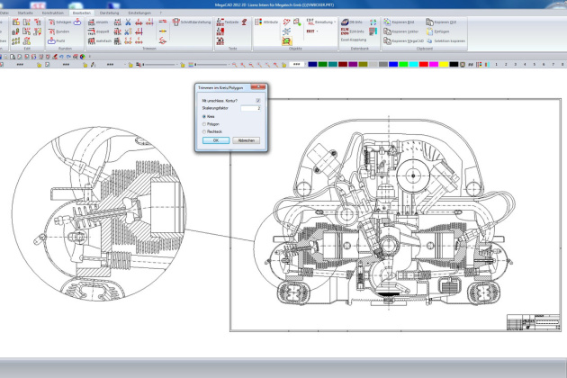Open the Attribute tool
567x378 pixels.
coord(265,21)
